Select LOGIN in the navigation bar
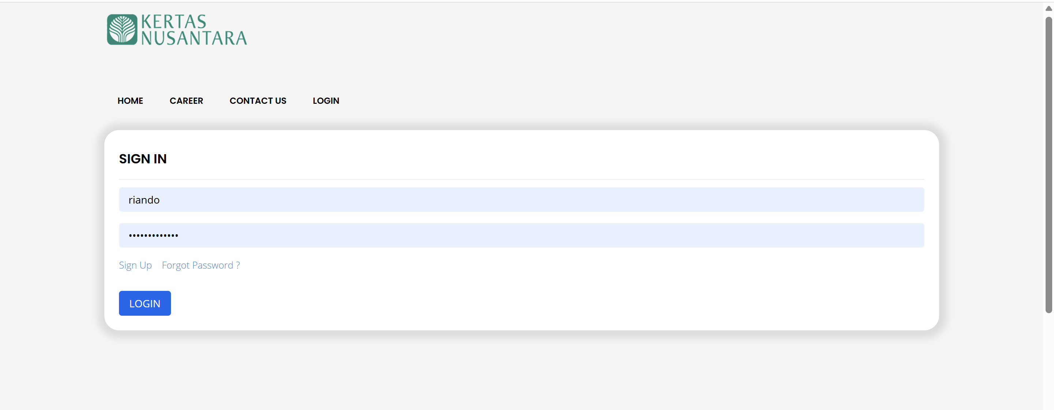 pyautogui.click(x=326, y=101)
